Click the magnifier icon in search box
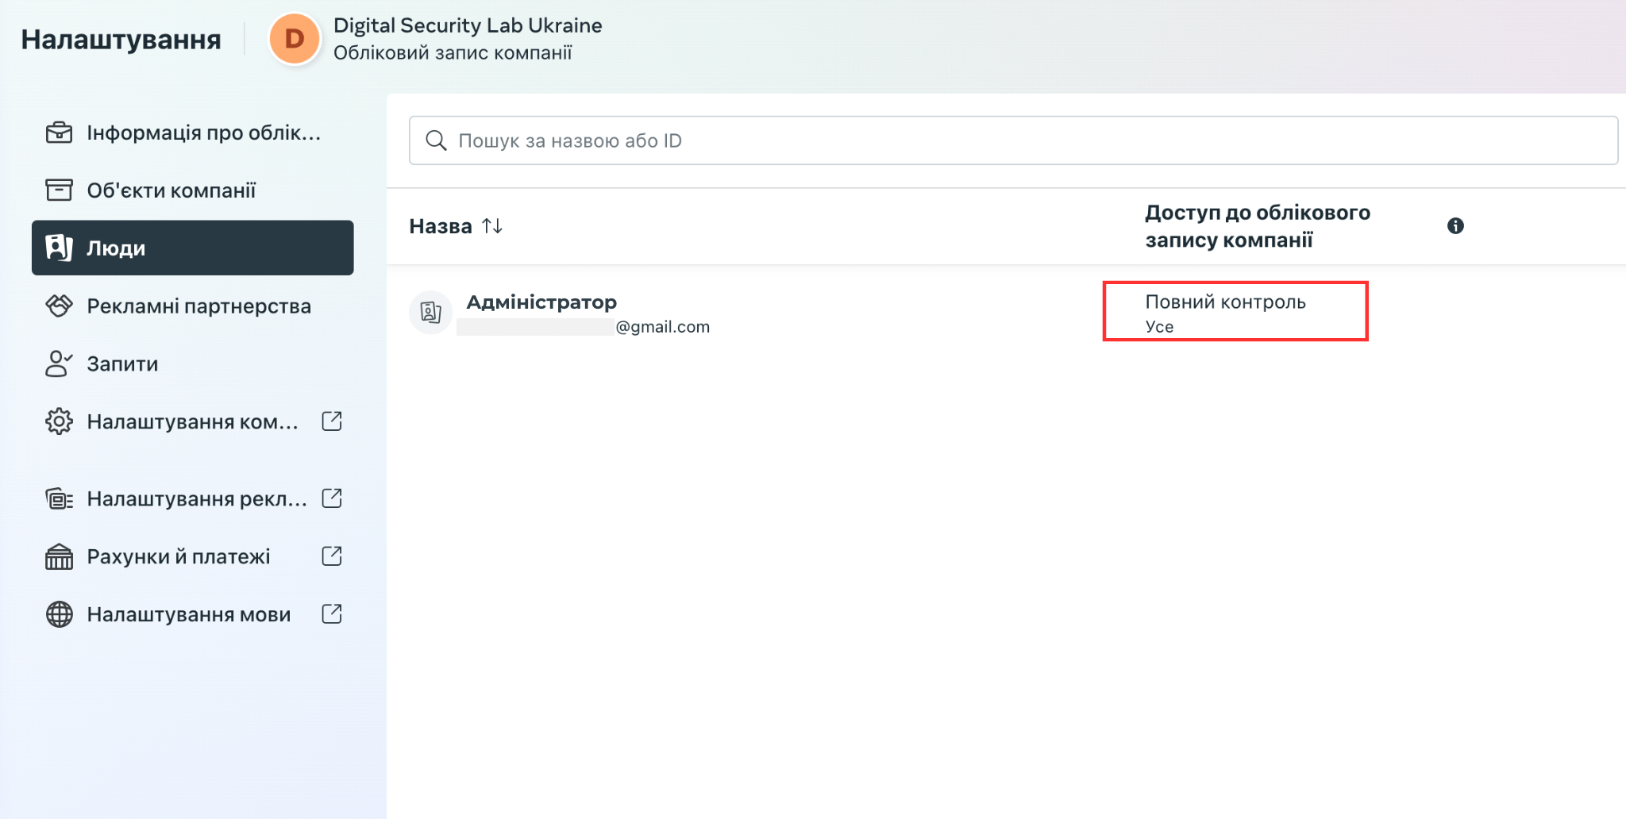The height and width of the screenshot is (819, 1626). pos(436,140)
